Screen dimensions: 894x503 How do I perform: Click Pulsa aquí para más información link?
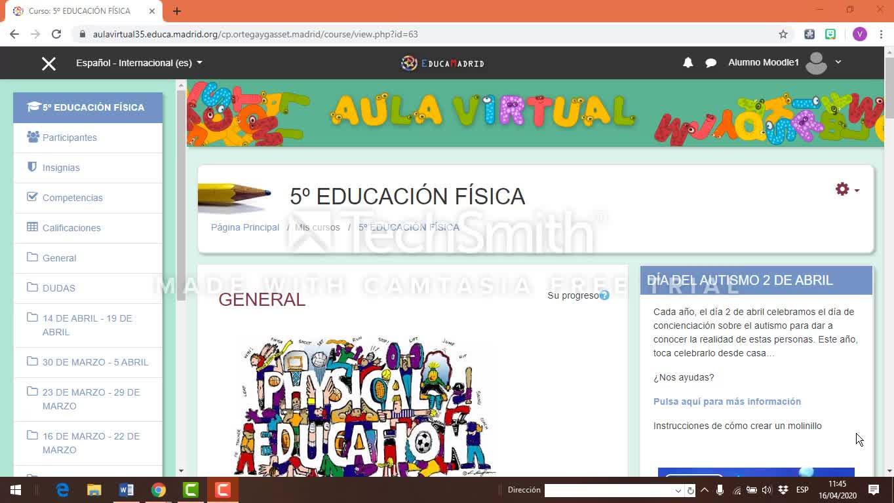[727, 401]
